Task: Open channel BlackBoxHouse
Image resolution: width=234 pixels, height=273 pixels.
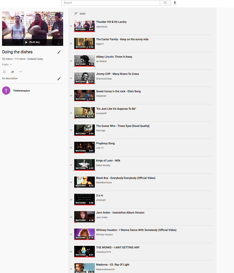Action: point(104,183)
